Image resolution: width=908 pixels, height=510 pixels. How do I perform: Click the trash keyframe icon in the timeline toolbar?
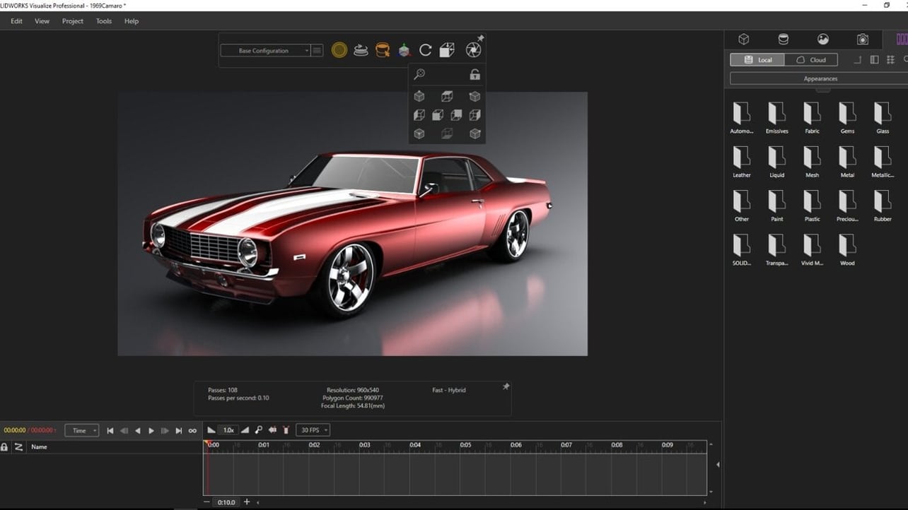285,429
